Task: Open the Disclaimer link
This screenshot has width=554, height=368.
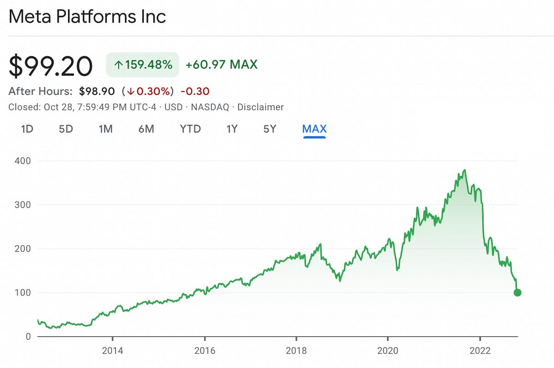Action: (260, 107)
